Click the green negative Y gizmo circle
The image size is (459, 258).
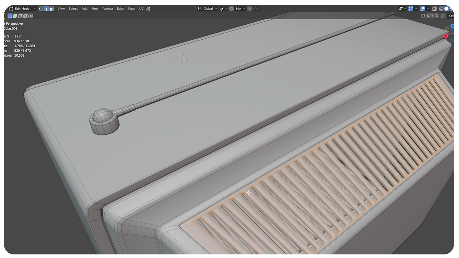(447, 28)
